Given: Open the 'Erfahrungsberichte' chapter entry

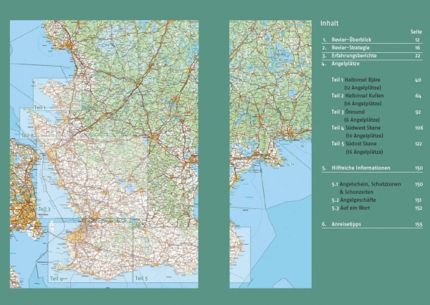Looking at the screenshot, I should pyautogui.click(x=357, y=56).
